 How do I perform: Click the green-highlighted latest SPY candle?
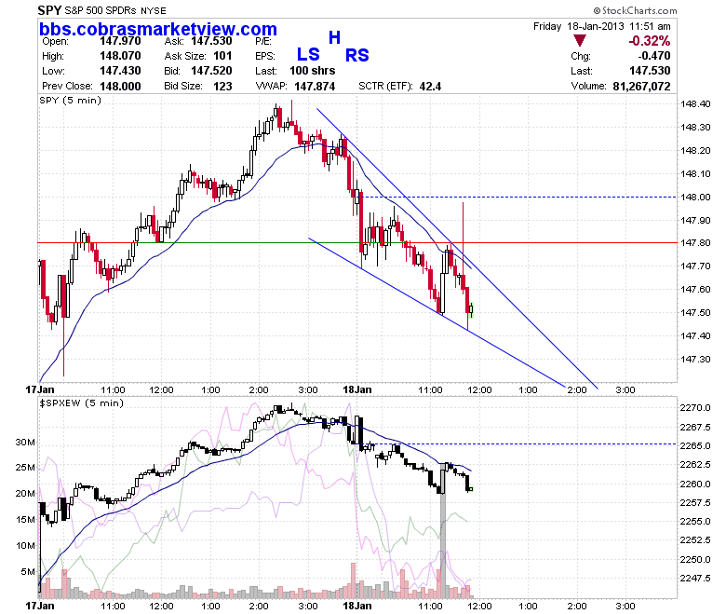(x=471, y=309)
